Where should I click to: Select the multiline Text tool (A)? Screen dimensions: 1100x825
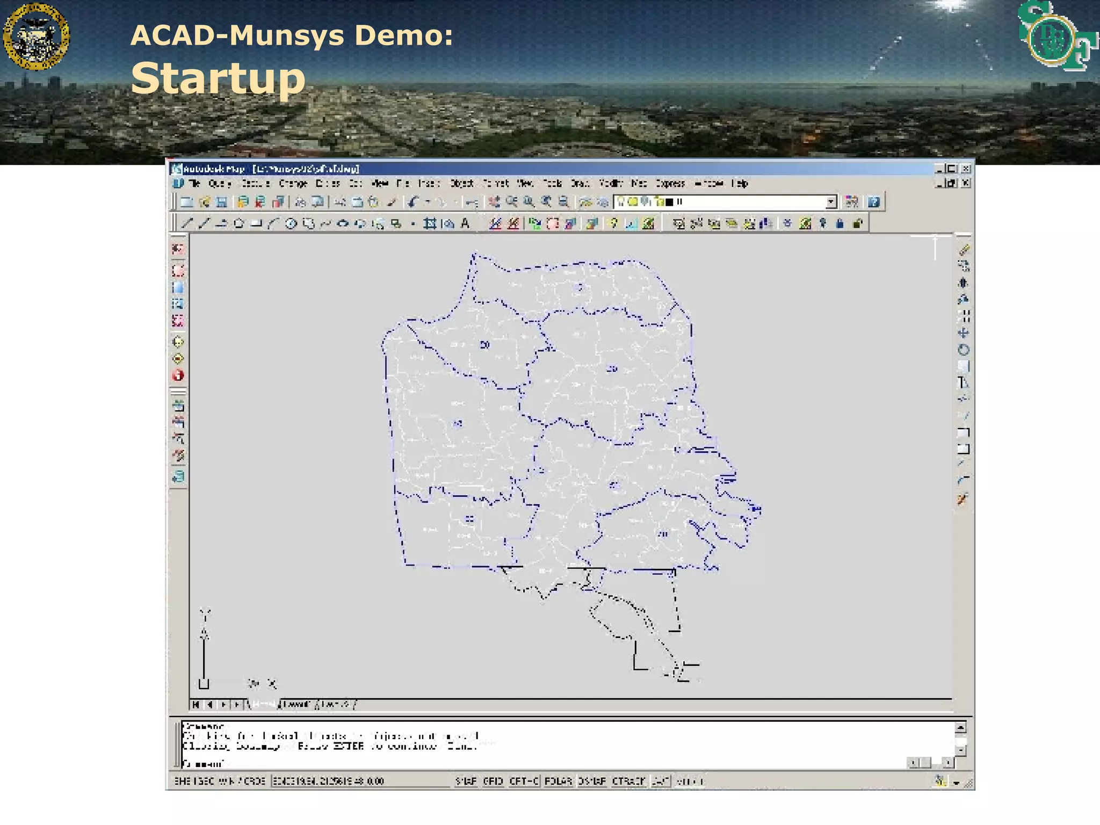click(x=465, y=223)
